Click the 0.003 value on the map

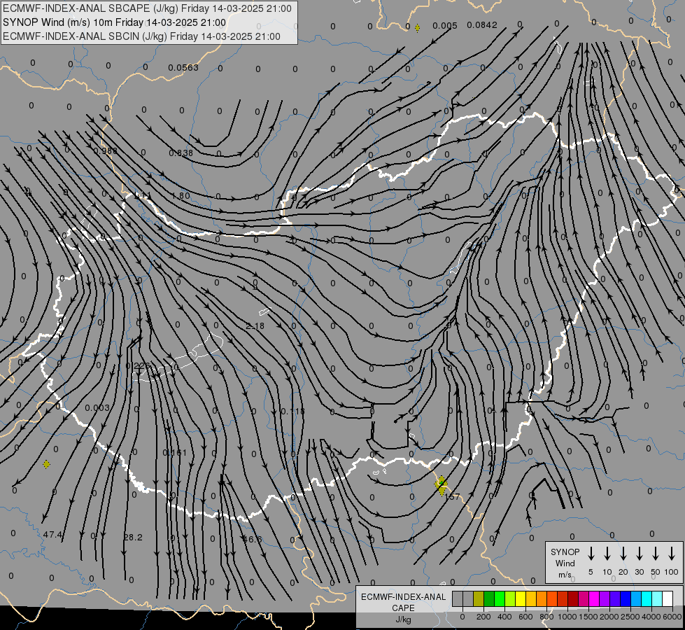tap(97, 408)
